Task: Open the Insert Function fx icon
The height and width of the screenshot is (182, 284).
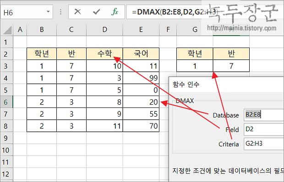Action: coord(115,12)
